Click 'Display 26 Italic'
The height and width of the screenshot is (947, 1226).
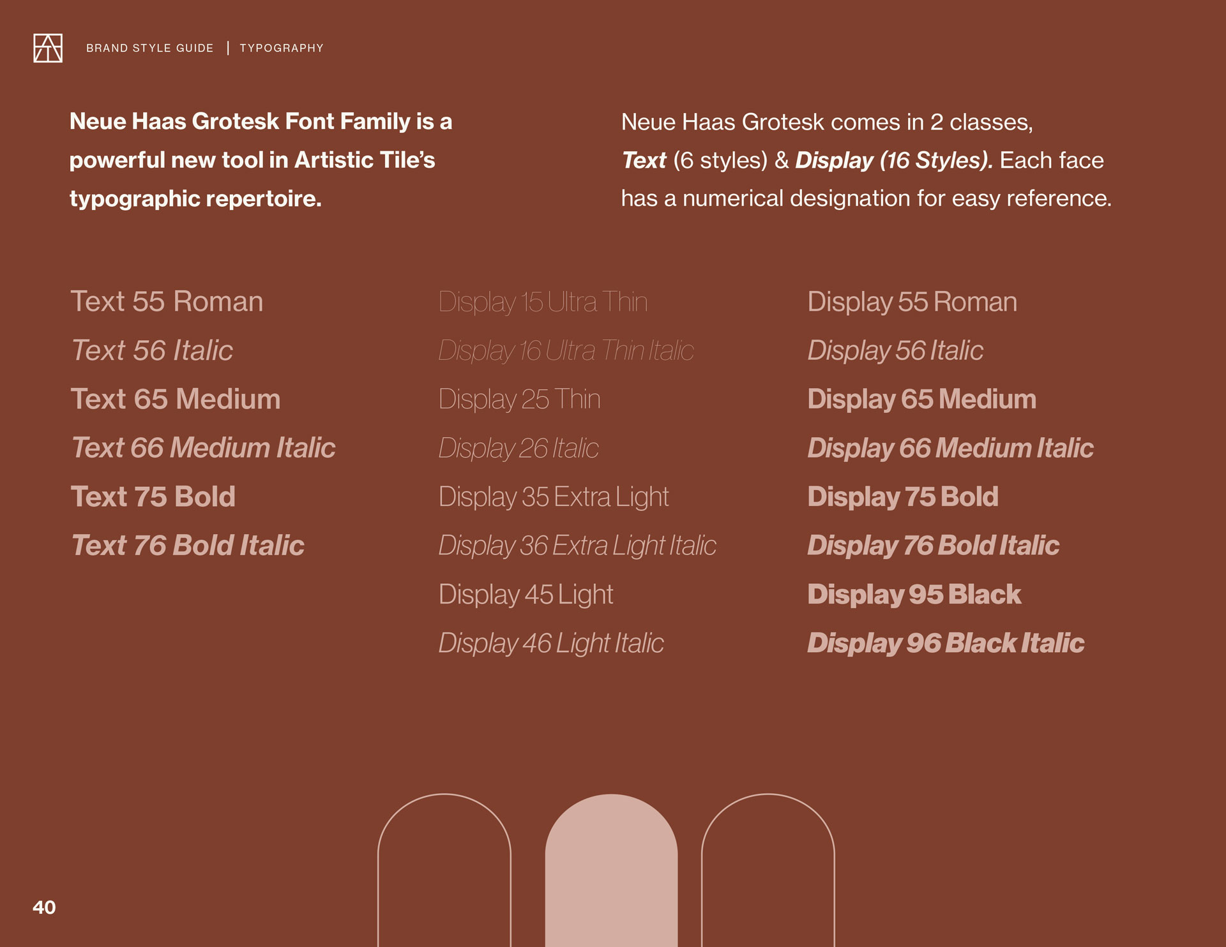point(518,448)
